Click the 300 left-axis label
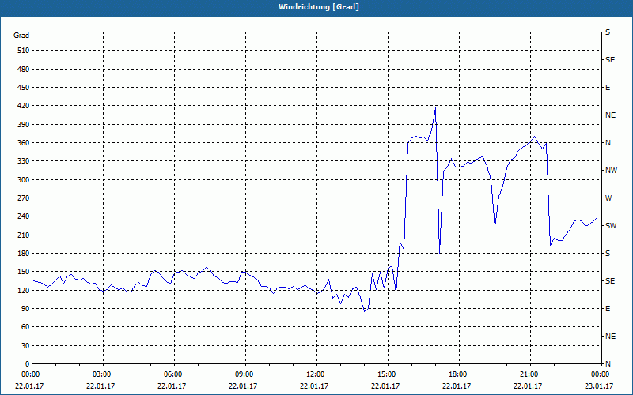Screen dimensions: 633x395 click(x=24, y=180)
